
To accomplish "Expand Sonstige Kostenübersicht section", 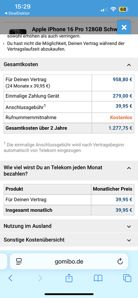I will [69, 240].
